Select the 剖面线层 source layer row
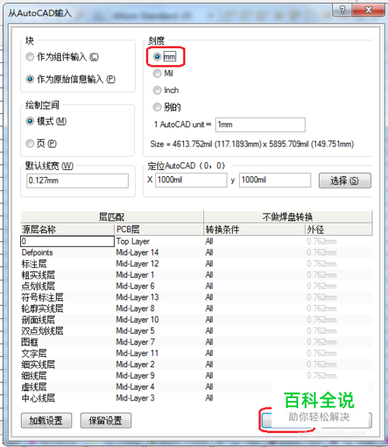The height and width of the screenshot is (447, 388). 68,320
